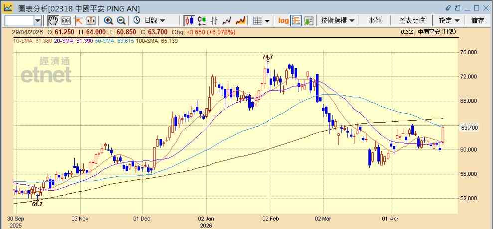Click the 03 Nov date axis label

pyautogui.click(x=80, y=219)
